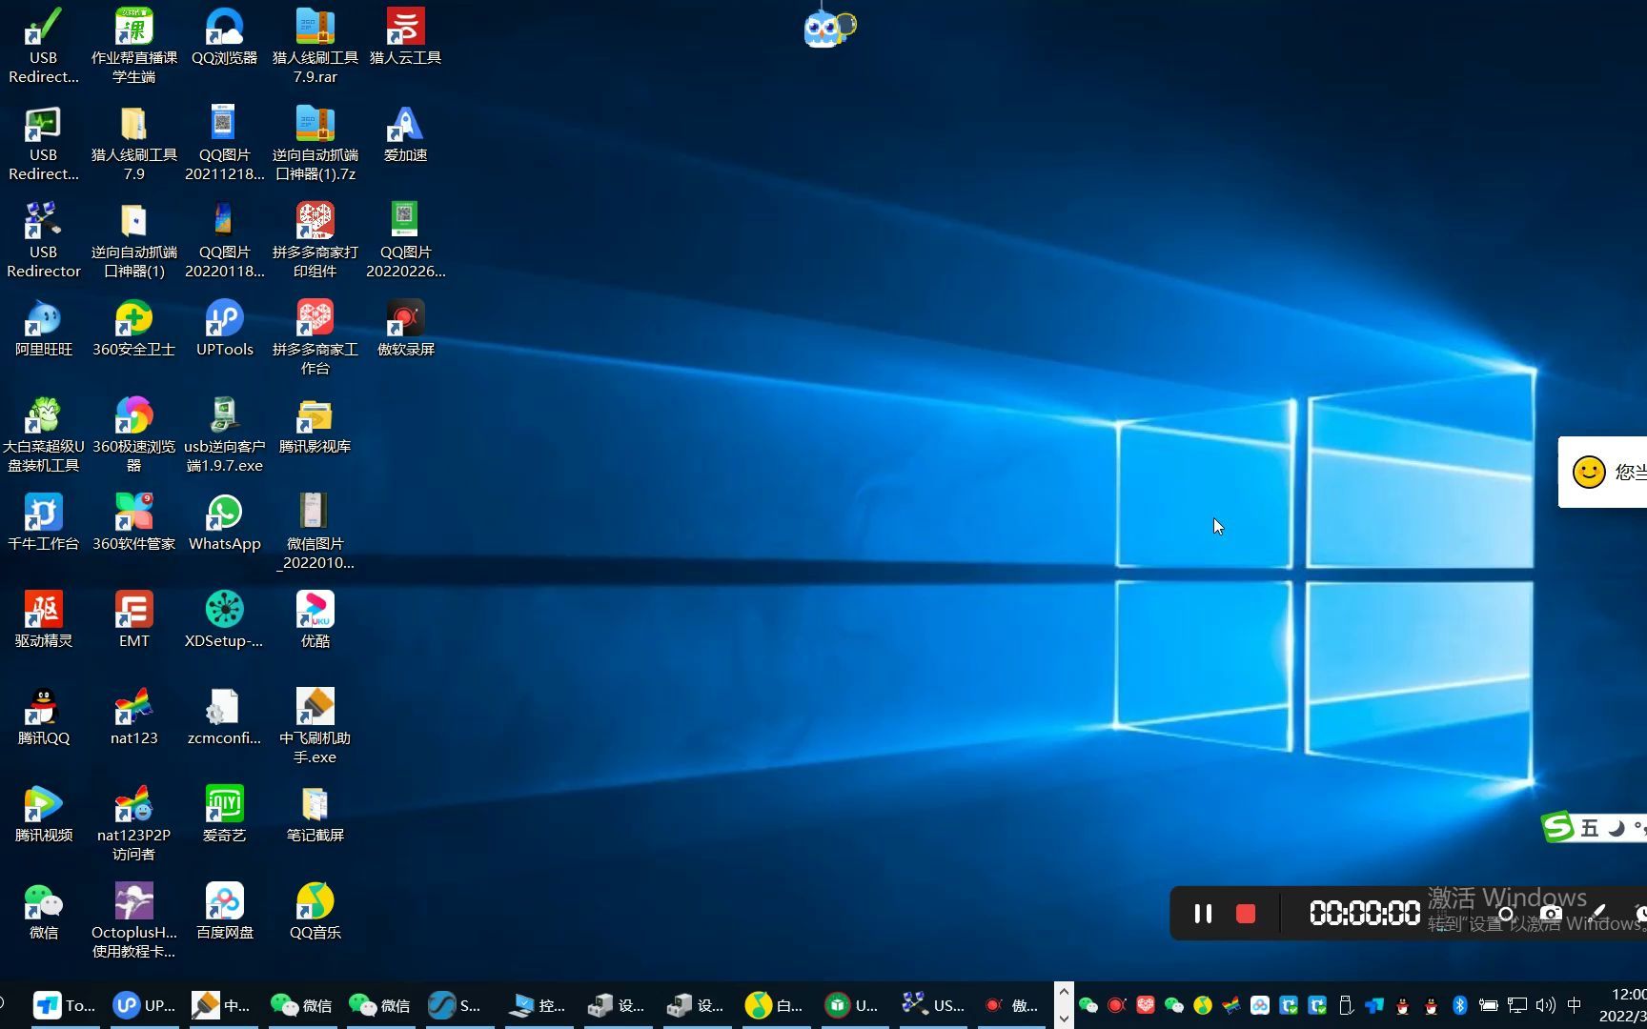This screenshot has width=1647, height=1029.
Task: Open the volume speaker tray icon
Action: (x=1545, y=1005)
